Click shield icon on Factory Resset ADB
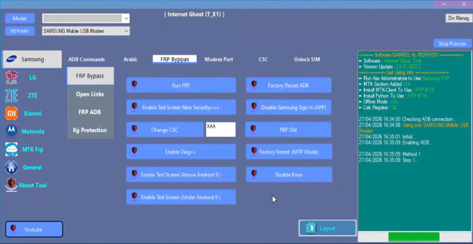 (x=254, y=84)
